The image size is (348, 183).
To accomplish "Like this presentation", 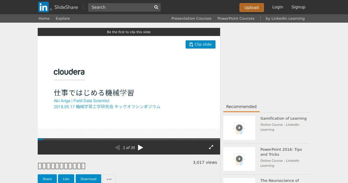I will (66, 179).
